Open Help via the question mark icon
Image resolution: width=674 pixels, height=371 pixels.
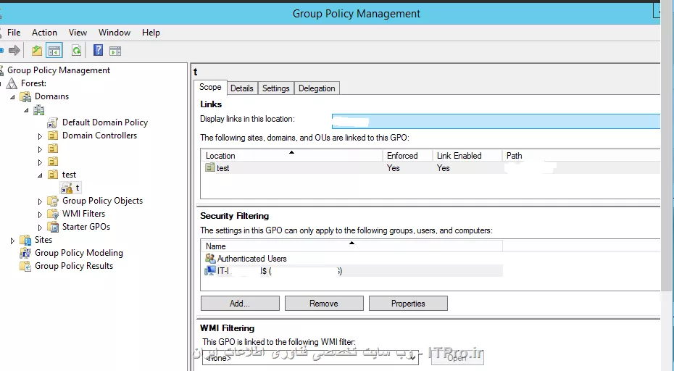point(98,50)
